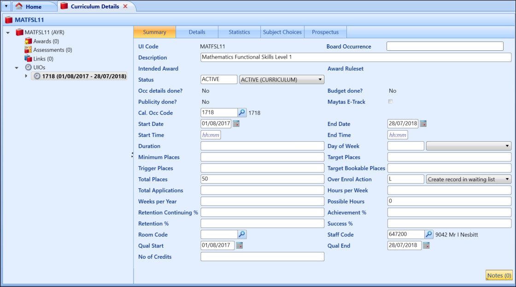Open the Staff Code lookup magnifier

(x=429, y=234)
